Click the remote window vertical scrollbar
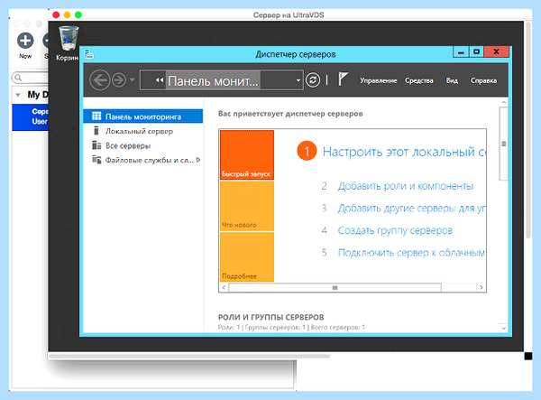Image resolution: width=541 pixels, height=400 pixels. coord(527,129)
